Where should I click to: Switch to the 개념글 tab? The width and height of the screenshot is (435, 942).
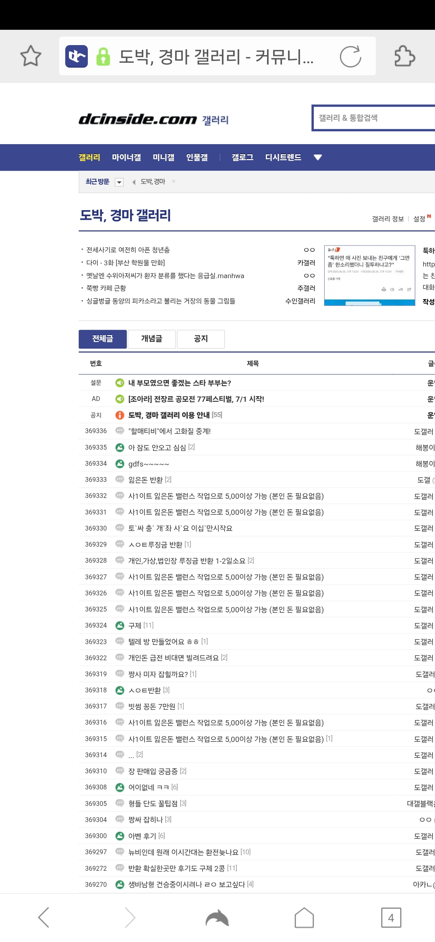point(151,339)
